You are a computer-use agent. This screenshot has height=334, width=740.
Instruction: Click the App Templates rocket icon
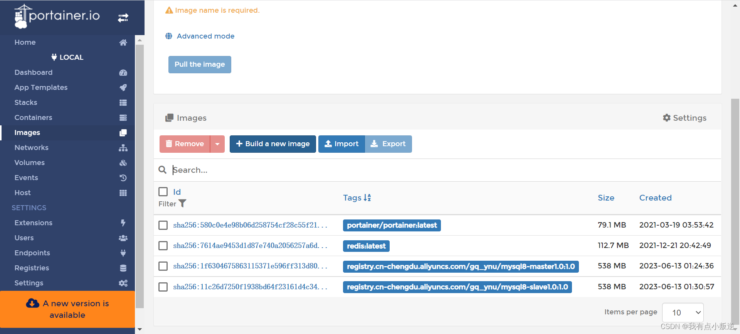point(123,88)
